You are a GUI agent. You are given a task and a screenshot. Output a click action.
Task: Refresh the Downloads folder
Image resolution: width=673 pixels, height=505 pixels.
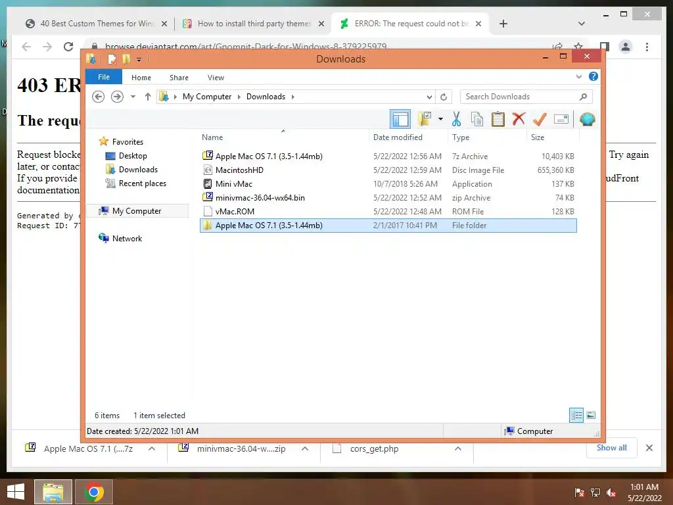444,97
